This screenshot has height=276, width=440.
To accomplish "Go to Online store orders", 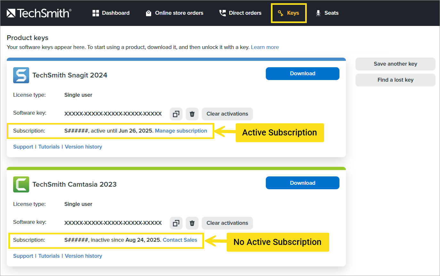I will pos(175,13).
